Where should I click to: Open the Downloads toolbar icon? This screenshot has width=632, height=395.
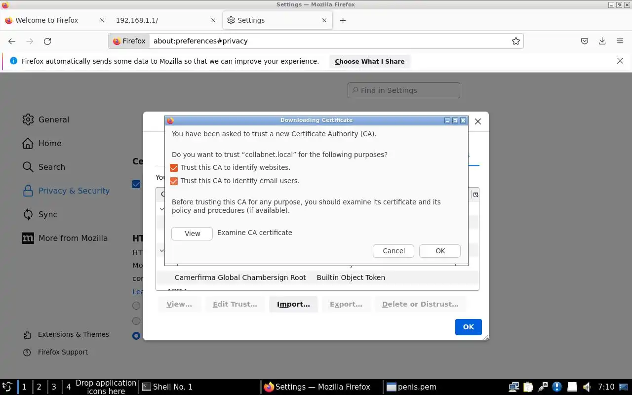pos(602,41)
